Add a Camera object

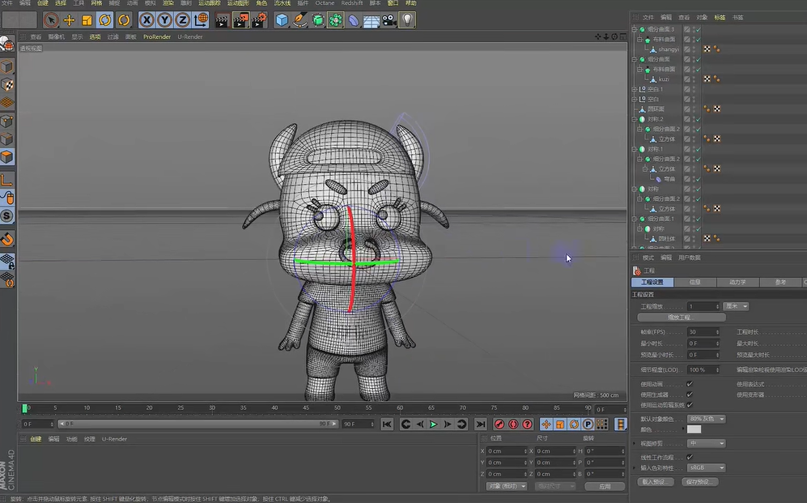coord(389,20)
